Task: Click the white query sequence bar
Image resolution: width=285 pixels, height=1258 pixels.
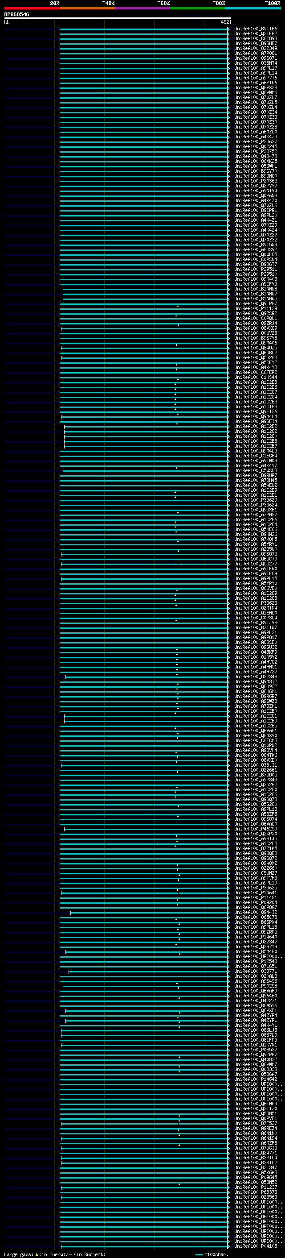Action: pos(118,19)
